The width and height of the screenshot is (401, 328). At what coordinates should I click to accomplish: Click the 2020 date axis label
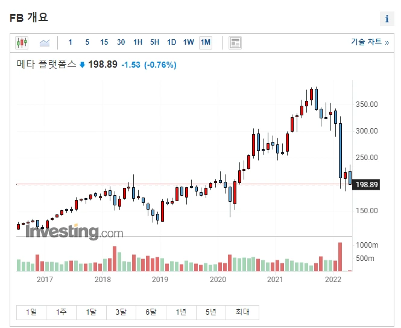[x=218, y=279]
